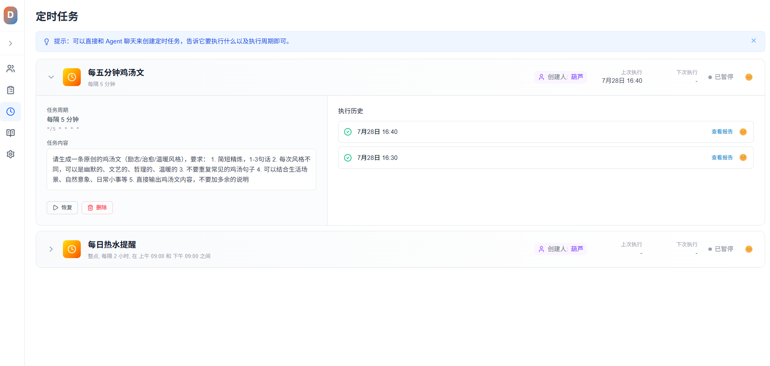Click the orange clock icon of 每五分钟鸡汤文
The width and height of the screenshot is (770, 366).
pyautogui.click(x=72, y=77)
